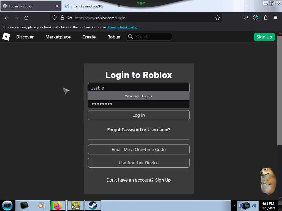282x211 pixels.
Task: Open tracking protection shield icon
Action: point(55,18)
